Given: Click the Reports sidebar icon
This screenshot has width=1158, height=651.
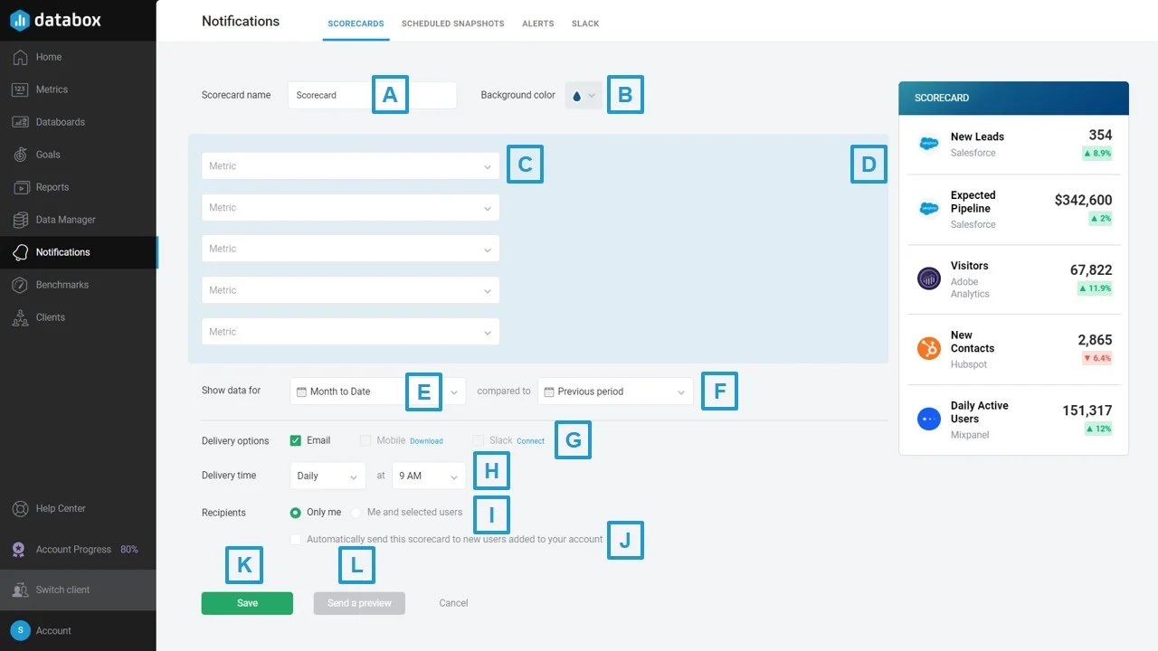Looking at the screenshot, I should 20,187.
